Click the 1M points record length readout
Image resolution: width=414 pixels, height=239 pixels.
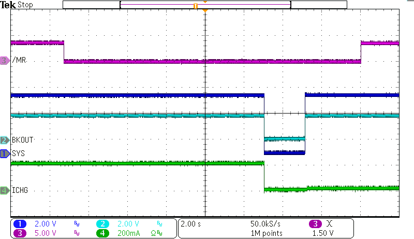pyautogui.click(x=267, y=233)
